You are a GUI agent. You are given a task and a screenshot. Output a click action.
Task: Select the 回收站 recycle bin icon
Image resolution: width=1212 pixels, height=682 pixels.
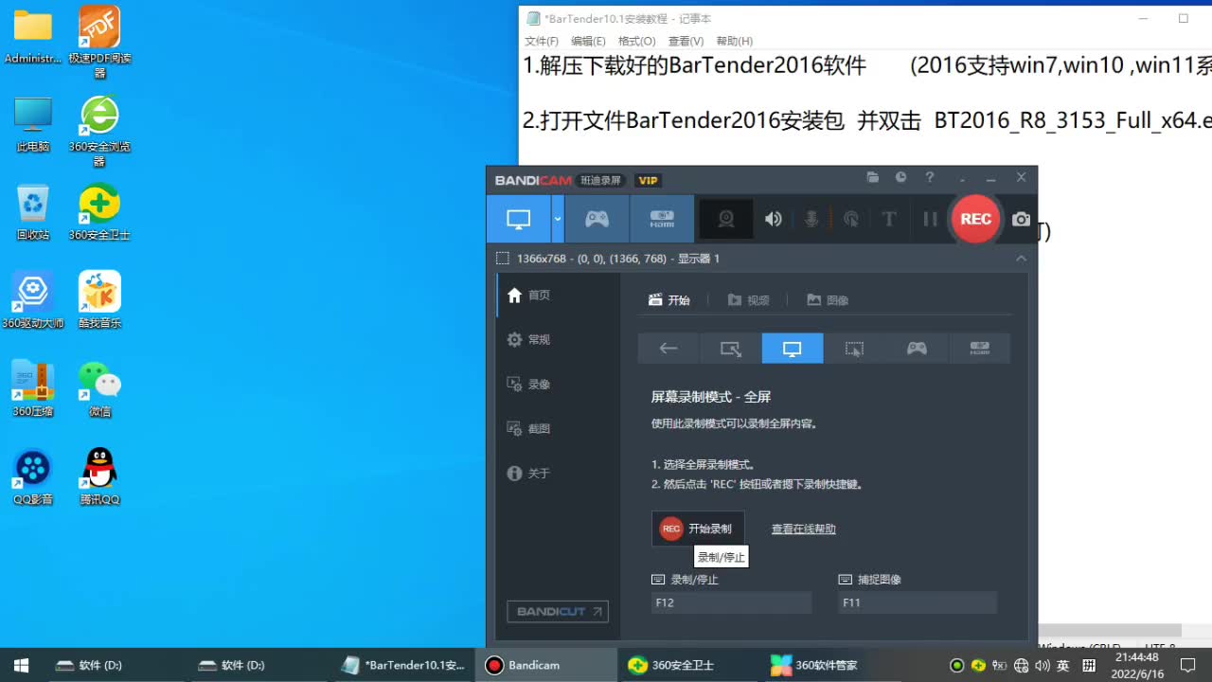(x=33, y=212)
